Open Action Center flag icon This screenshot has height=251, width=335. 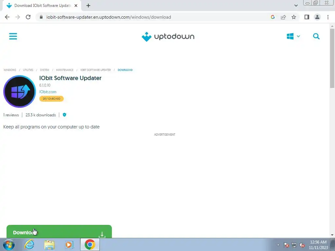click(x=286, y=245)
